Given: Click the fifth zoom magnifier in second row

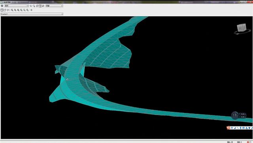Looking at the screenshot, I should (25, 10).
